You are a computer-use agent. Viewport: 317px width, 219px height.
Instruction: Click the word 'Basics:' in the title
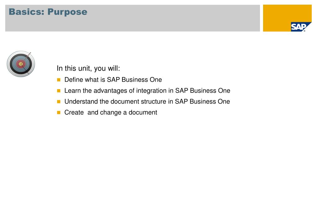[x=26, y=12]
